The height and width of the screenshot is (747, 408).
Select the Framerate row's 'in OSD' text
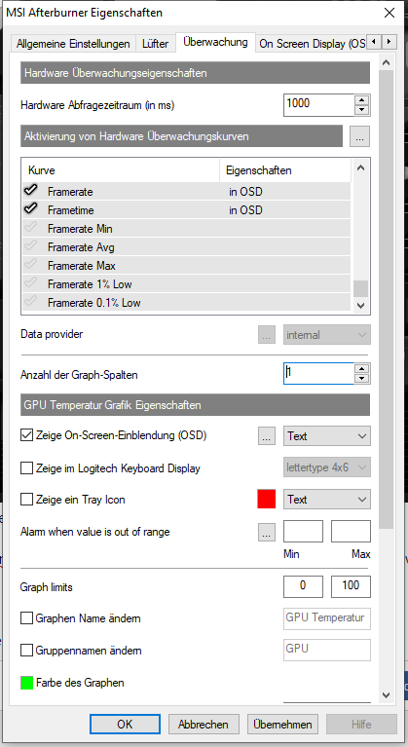tap(245, 192)
